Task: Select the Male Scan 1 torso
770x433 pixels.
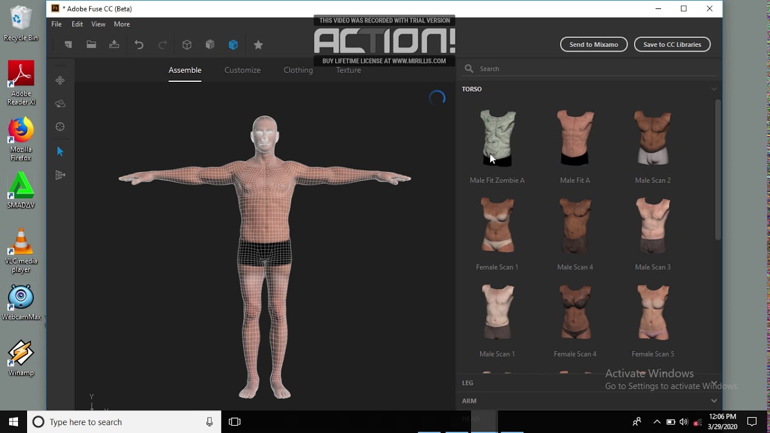Action: 497,321
